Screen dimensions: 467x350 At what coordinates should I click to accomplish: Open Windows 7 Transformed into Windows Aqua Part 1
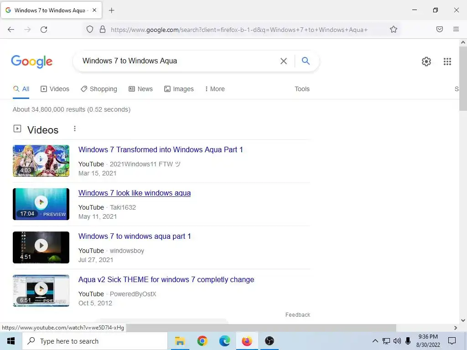161,149
